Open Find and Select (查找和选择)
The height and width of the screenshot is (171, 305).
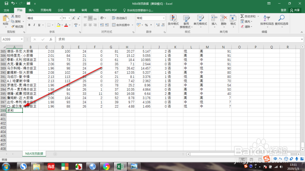282,21
